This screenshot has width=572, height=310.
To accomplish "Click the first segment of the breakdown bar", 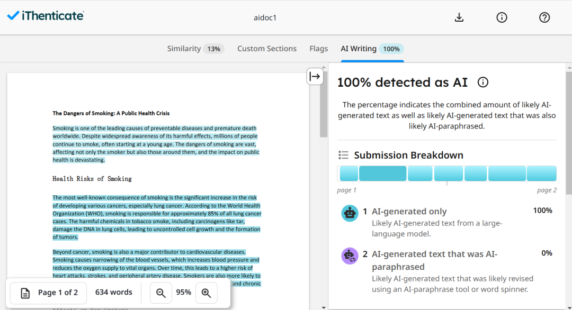I will pyautogui.click(x=348, y=174).
